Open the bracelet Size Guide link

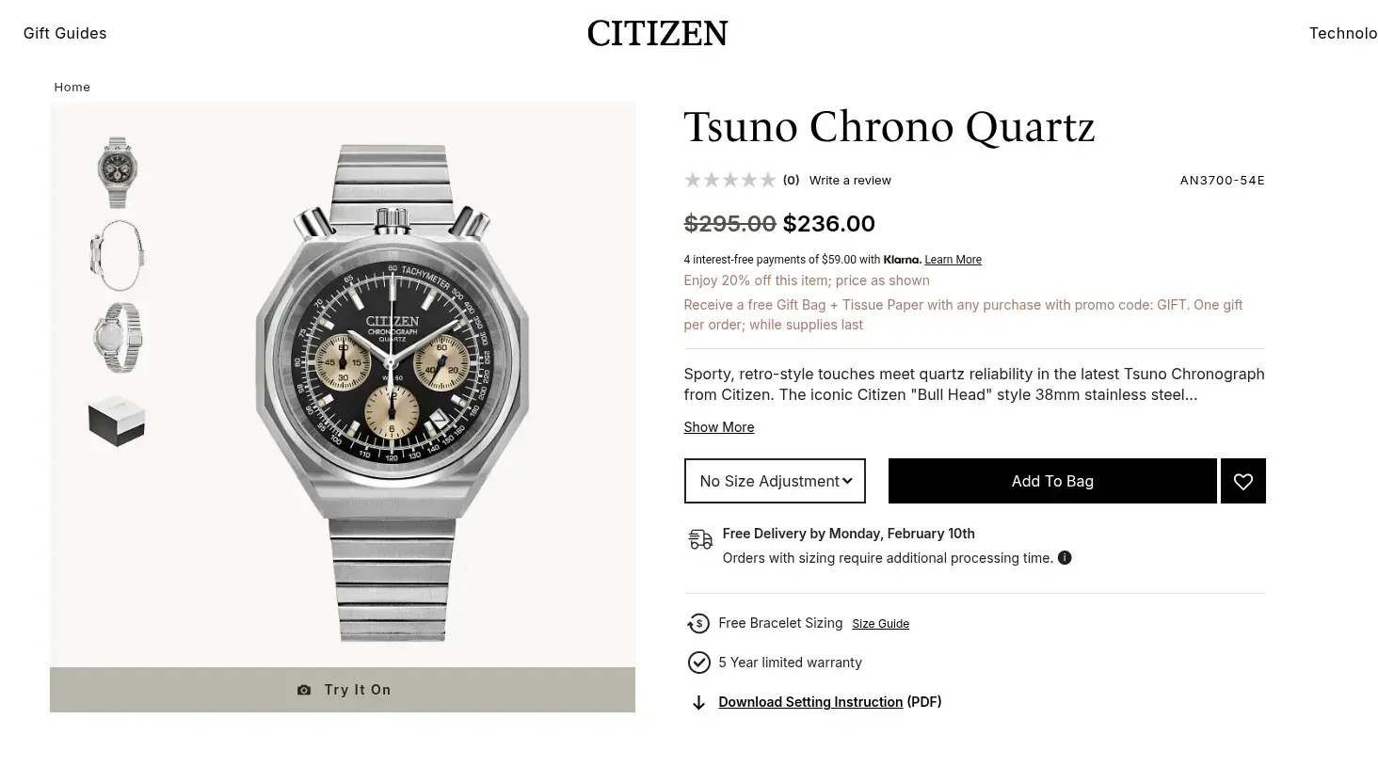tap(880, 624)
